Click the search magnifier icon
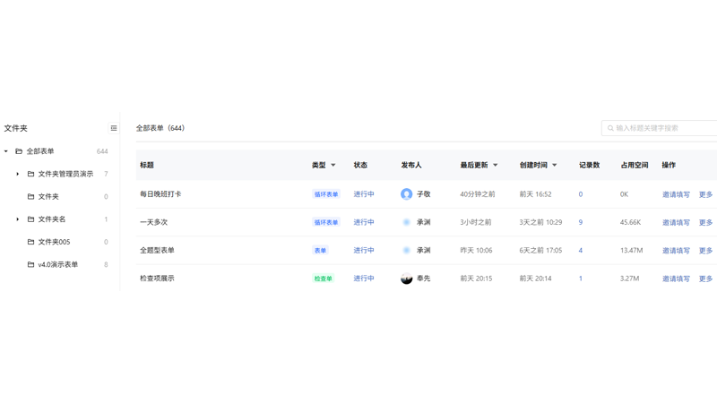The image size is (717, 403). tap(610, 128)
